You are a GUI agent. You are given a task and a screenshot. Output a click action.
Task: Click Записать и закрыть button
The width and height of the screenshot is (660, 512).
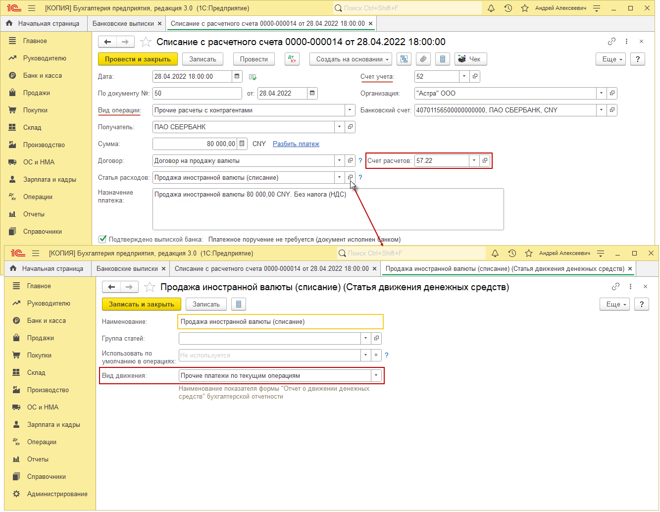click(x=142, y=304)
